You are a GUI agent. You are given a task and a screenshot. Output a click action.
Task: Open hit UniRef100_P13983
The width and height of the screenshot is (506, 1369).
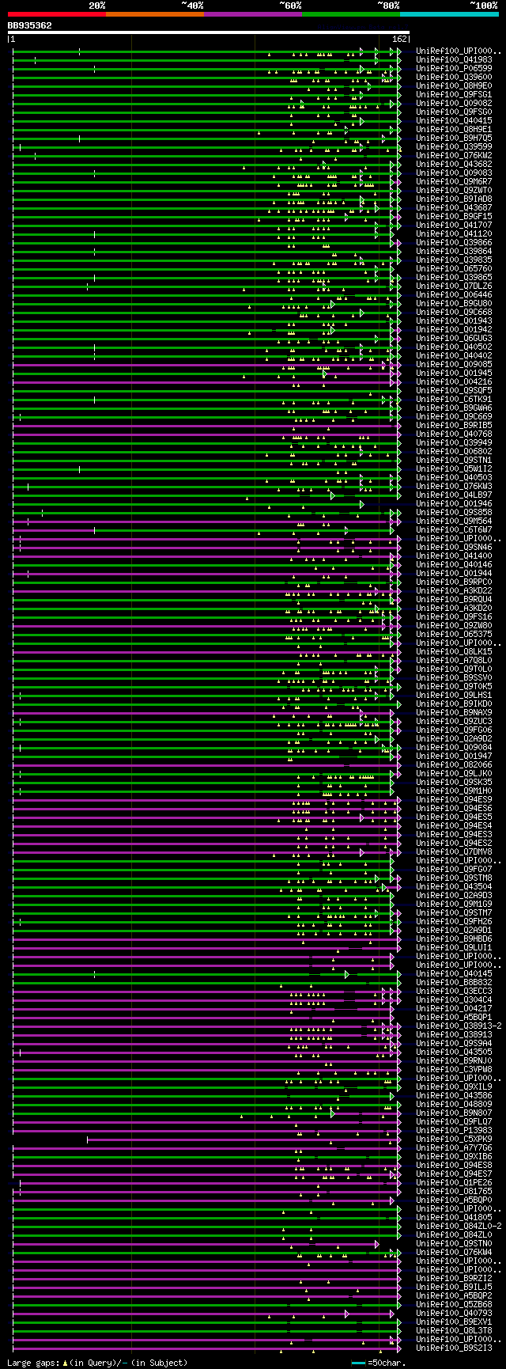click(x=454, y=1130)
